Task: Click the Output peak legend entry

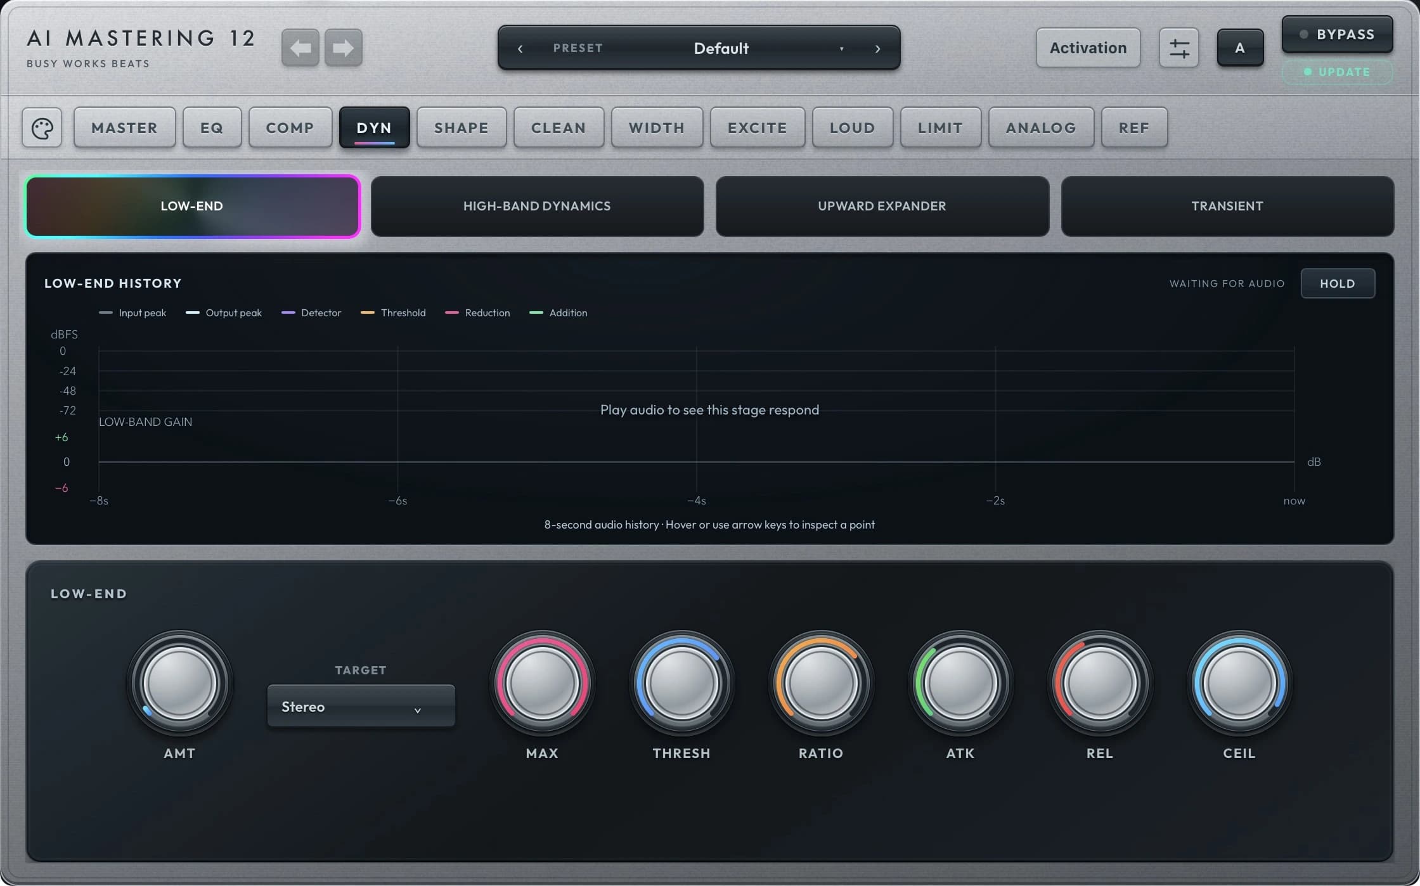Action: click(224, 313)
